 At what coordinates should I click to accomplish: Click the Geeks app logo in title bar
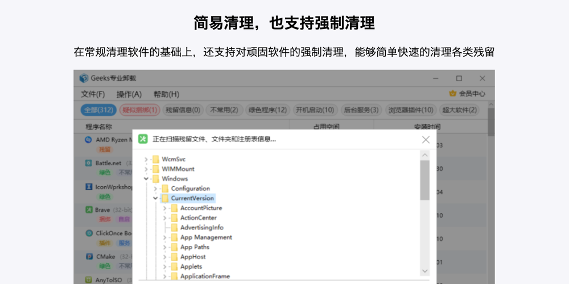pos(84,78)
